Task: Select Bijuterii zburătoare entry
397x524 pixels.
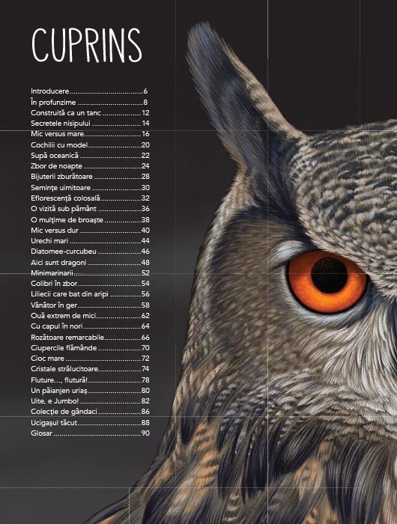Action: pyautogui.click(x=90, y=177)
